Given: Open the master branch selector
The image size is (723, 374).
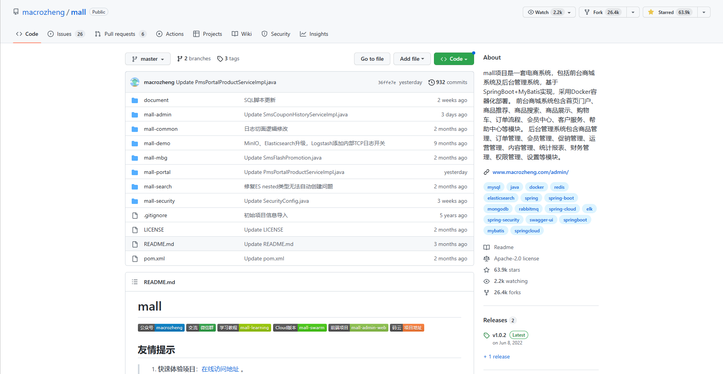Looking at the screenshot, I should (x=148, y=59).
